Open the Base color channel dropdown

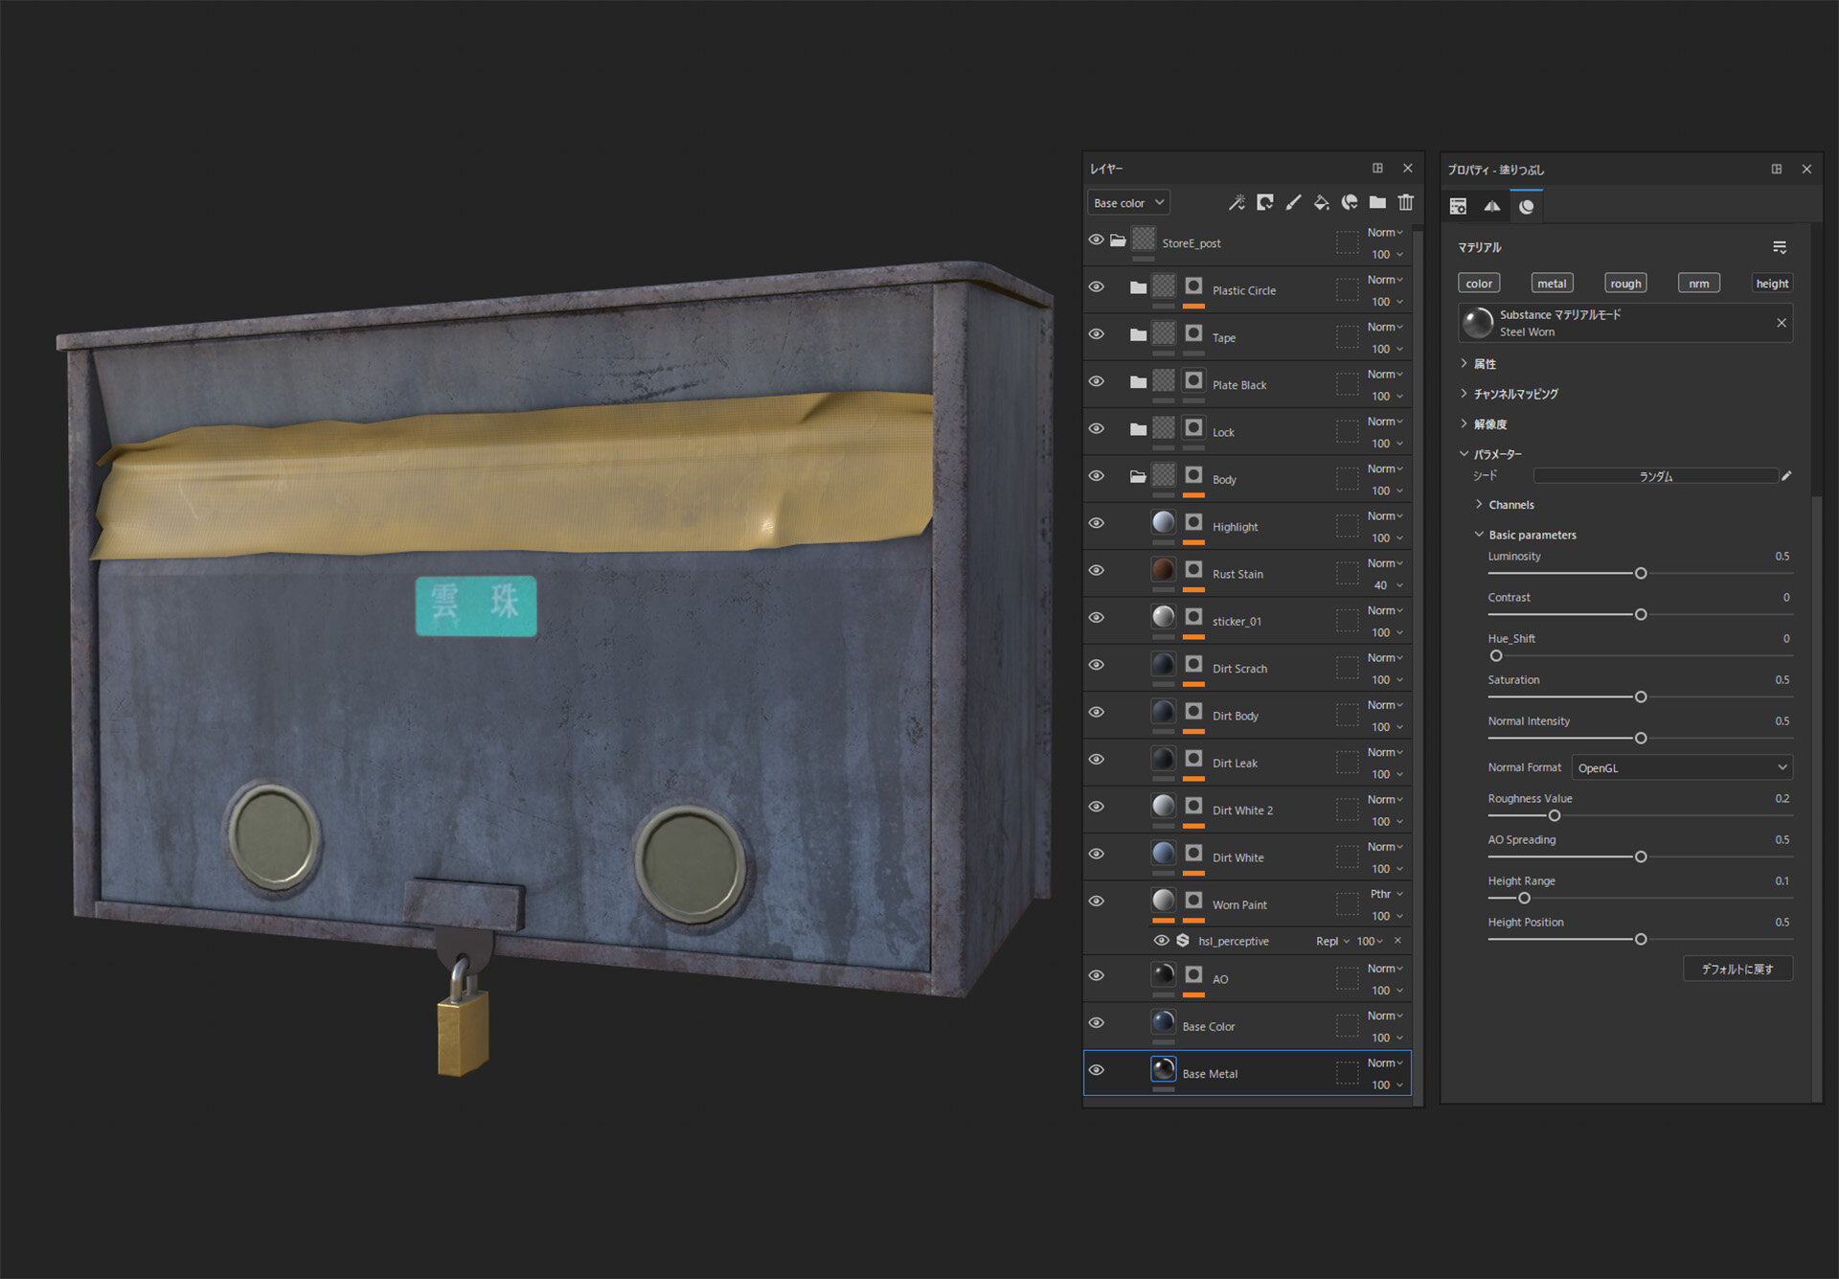pyautogui.click(x=1128, y=203)
